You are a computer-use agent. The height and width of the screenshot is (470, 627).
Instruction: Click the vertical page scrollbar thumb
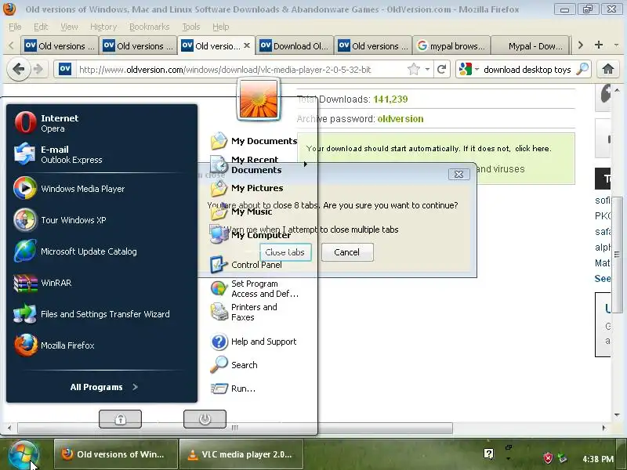pos(617,255)
